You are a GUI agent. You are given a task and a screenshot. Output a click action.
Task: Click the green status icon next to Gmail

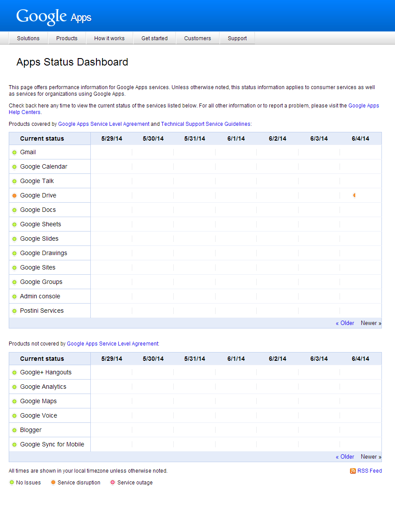click(x=14, y=152)
